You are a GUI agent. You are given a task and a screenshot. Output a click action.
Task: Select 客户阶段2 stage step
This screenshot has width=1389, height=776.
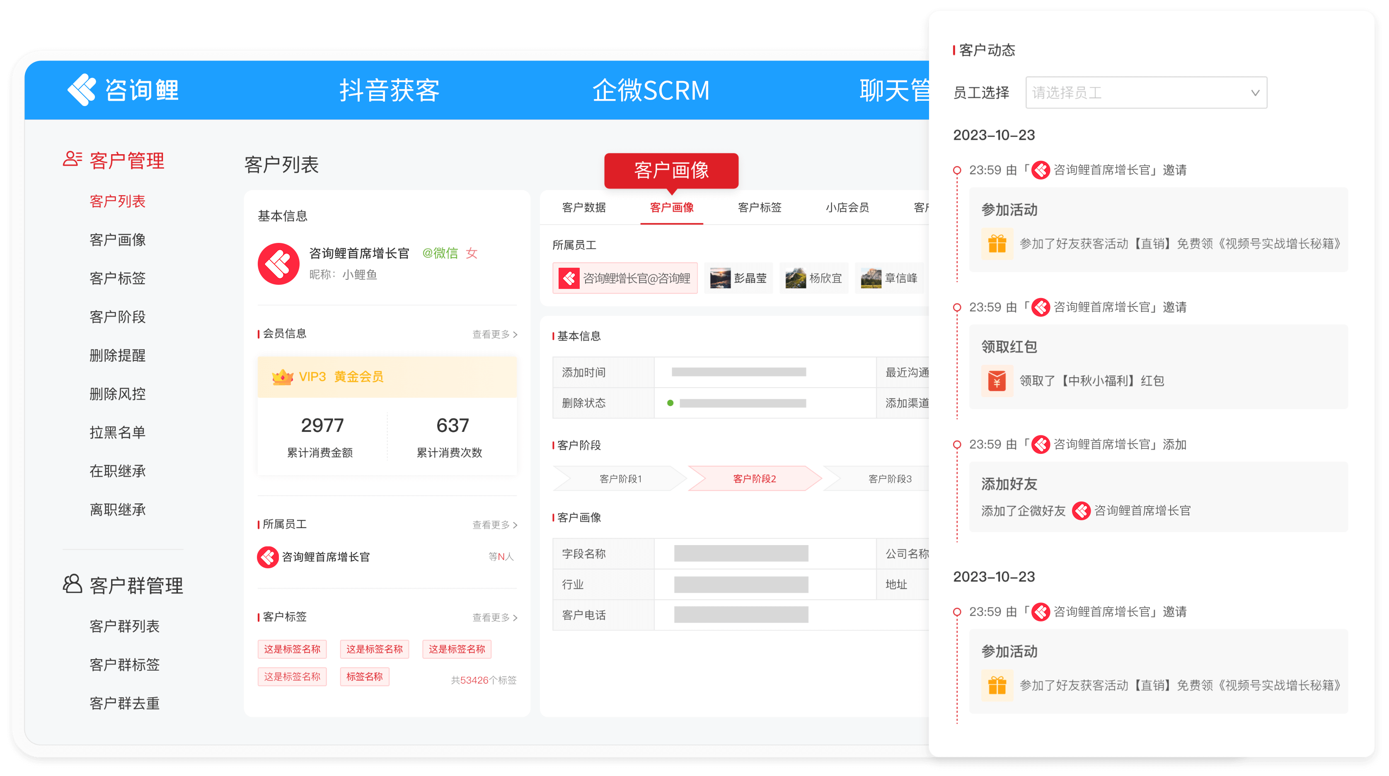point(754,479)
